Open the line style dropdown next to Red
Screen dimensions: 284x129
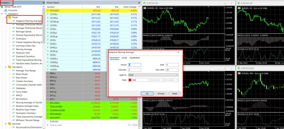(158, 80)
